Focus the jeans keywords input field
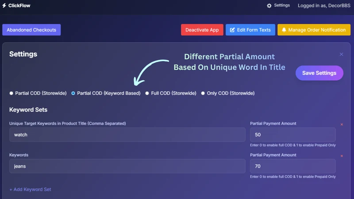Viewport: 354px width, 199px height. click(127, 166)
